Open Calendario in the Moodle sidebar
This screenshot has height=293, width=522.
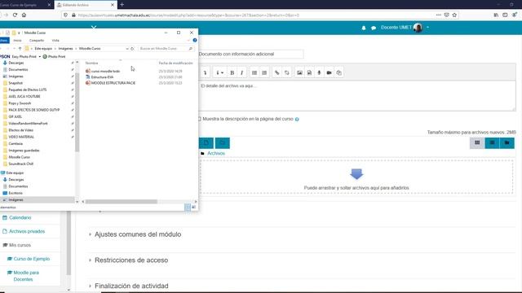[20, 217]
